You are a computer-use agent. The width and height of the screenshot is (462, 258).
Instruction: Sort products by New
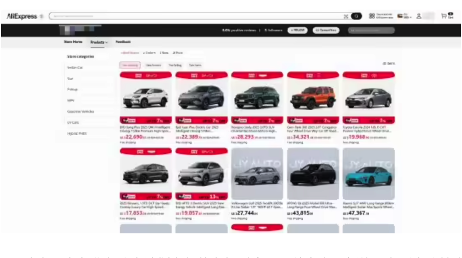[164, 53]
